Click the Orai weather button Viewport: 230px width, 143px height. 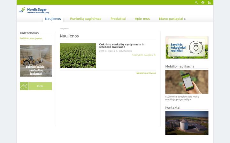pyautogui.click(x=36, y=86)
